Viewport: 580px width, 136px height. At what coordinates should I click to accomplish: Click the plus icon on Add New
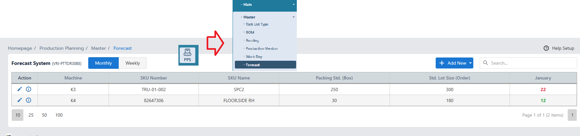(x=442, y=63)
